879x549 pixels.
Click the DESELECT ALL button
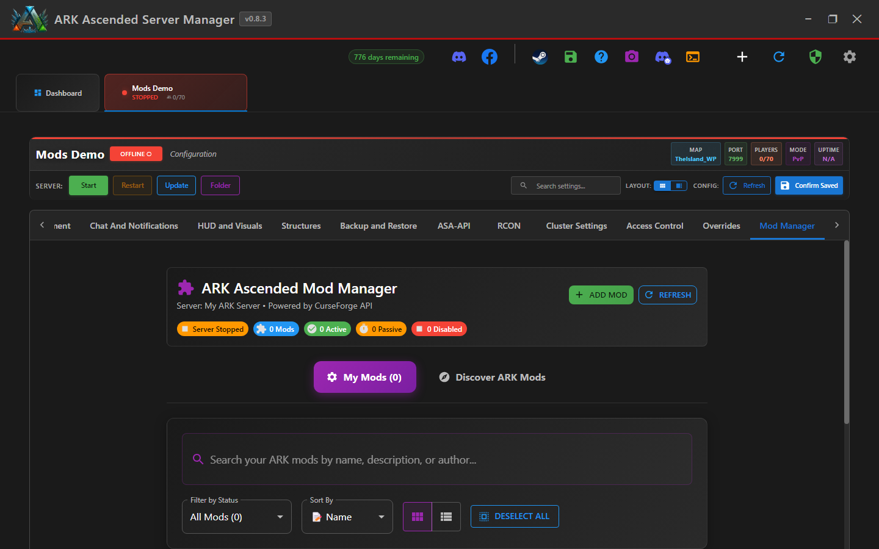pyautogui.click(x=515, y=516)
